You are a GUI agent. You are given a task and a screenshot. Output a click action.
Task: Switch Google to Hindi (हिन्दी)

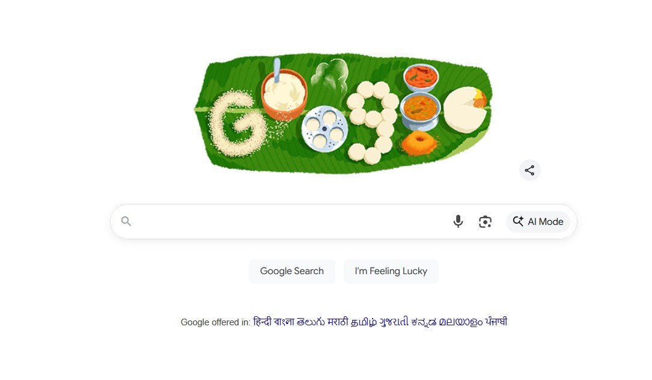click(x=262, y=322)
